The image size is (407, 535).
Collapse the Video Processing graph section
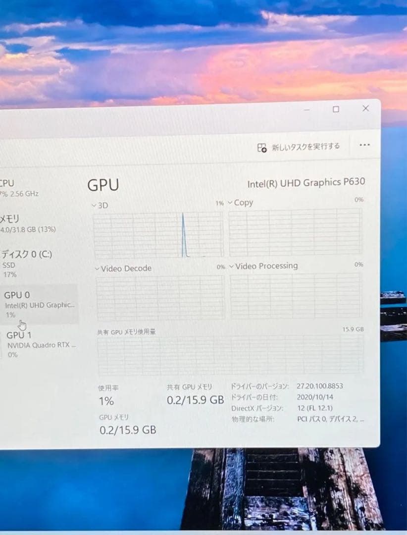(x=231, y=266)
